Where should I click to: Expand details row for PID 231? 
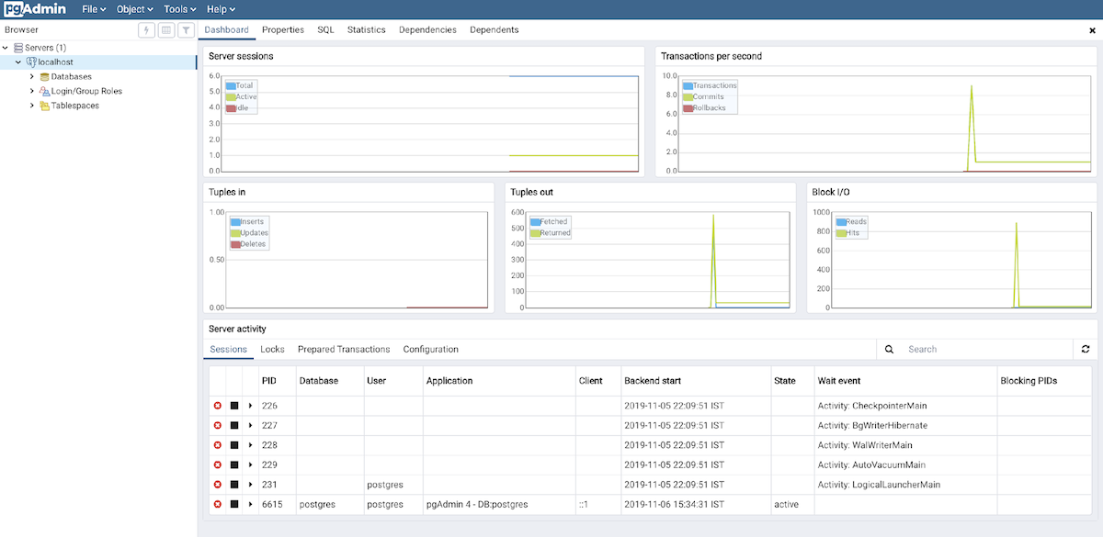pyautogui.click(x=251, y=485)
